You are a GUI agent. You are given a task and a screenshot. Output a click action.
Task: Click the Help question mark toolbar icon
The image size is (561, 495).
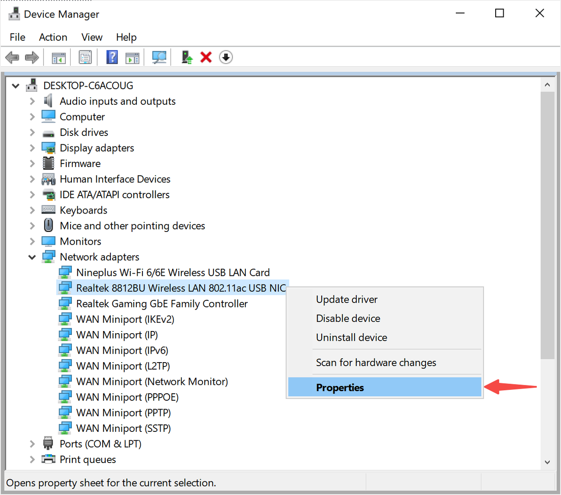[112, 57]
